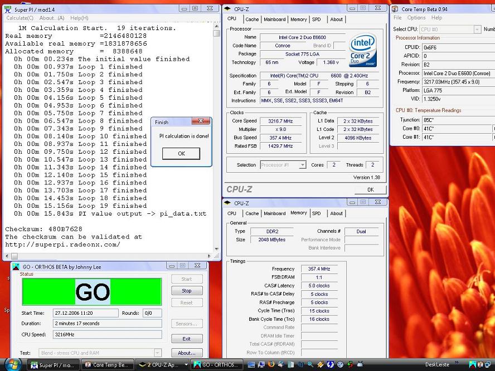Screen dimensions: 495x371
Task: Click the Windows Vista Start orb
Action: (13, 364)
